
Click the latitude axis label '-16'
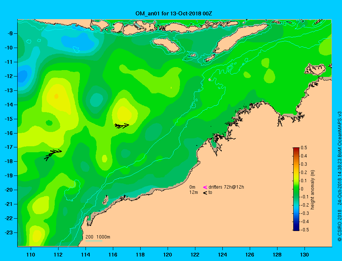[x=9, y=133]
